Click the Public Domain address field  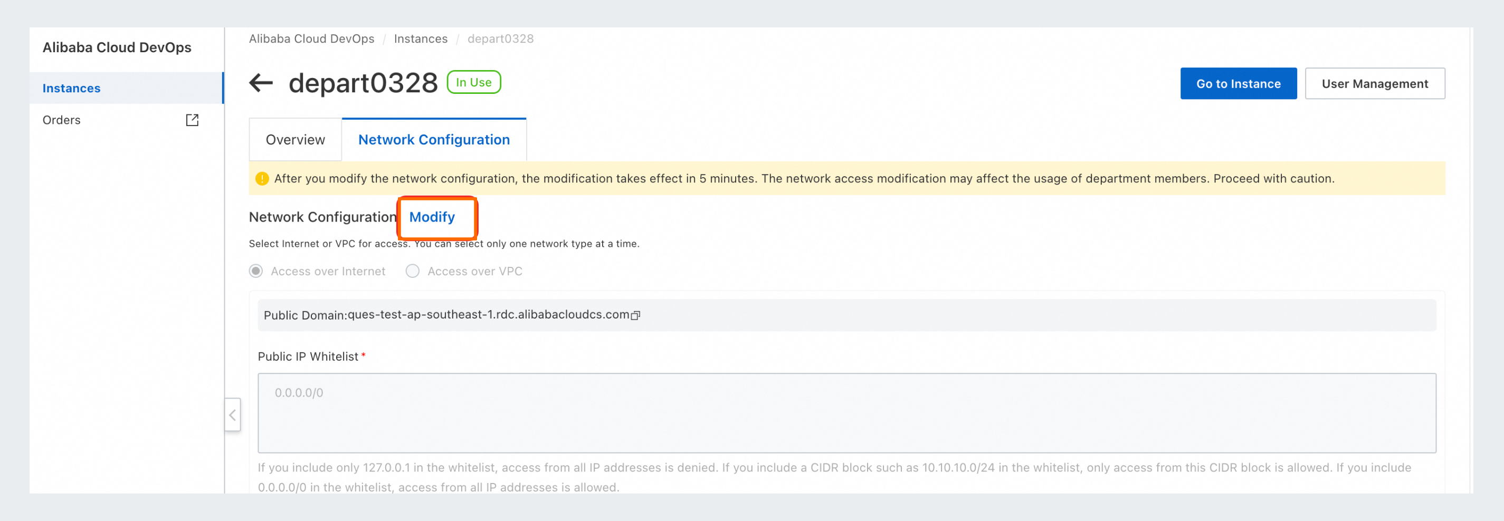[846, 315]
